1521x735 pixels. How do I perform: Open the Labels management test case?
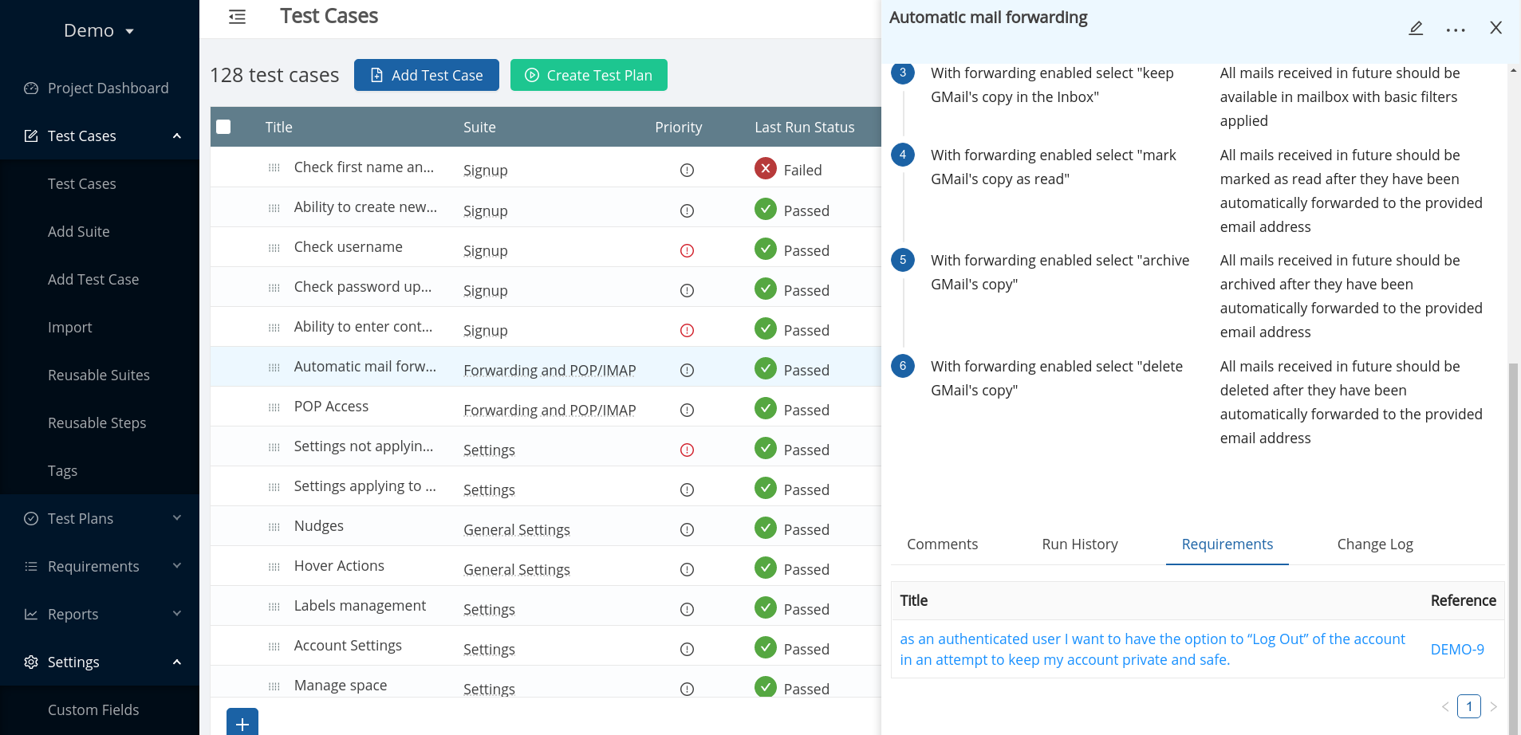pyautogui.click(x=360, y=606)
